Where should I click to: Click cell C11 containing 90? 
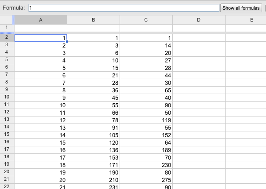(146, 105)
